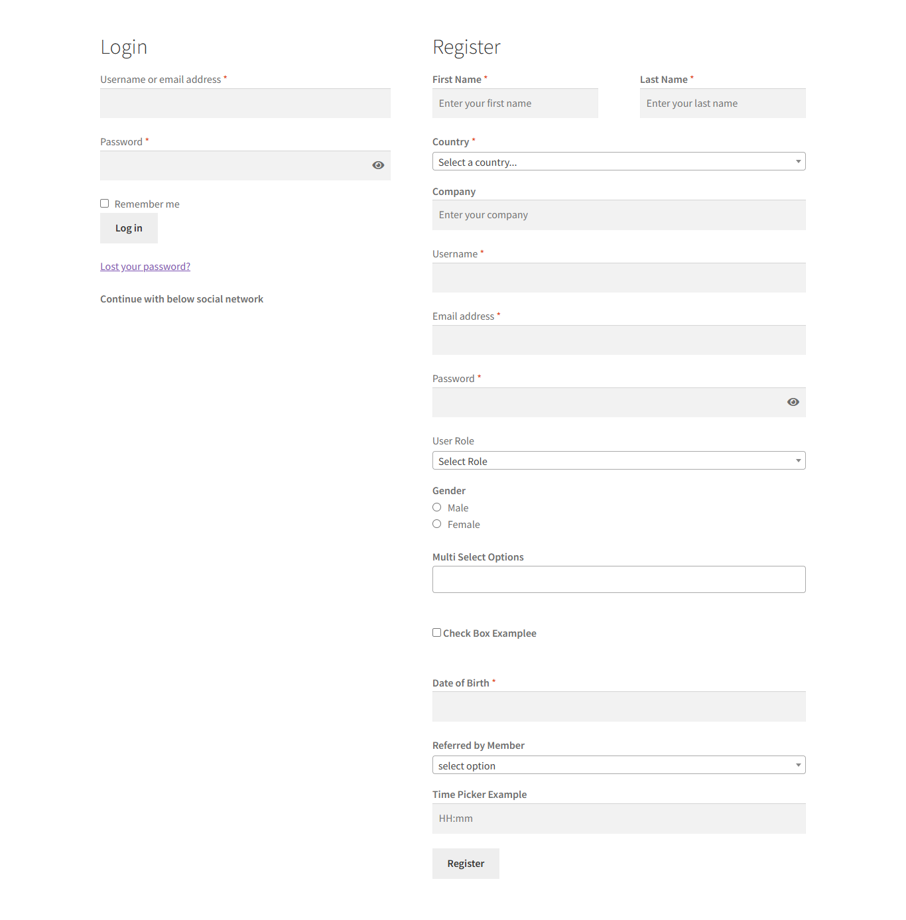Follow the Lost your password link
This screenshot has width=906, height=920.
coord(145,267)
